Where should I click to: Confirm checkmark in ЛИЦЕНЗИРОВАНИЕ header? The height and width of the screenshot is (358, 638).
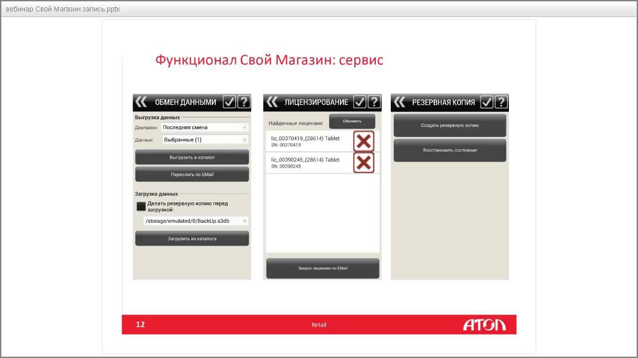(360, 102)
